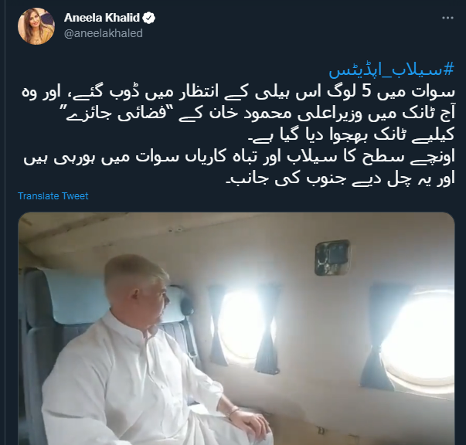
Task: Click the man's grey hair in video
Action: click(x=134, y=272)
